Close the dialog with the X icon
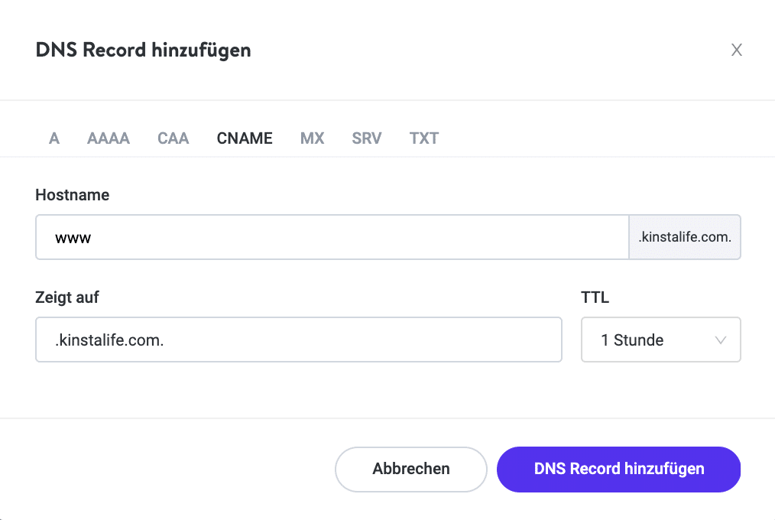 736,49
